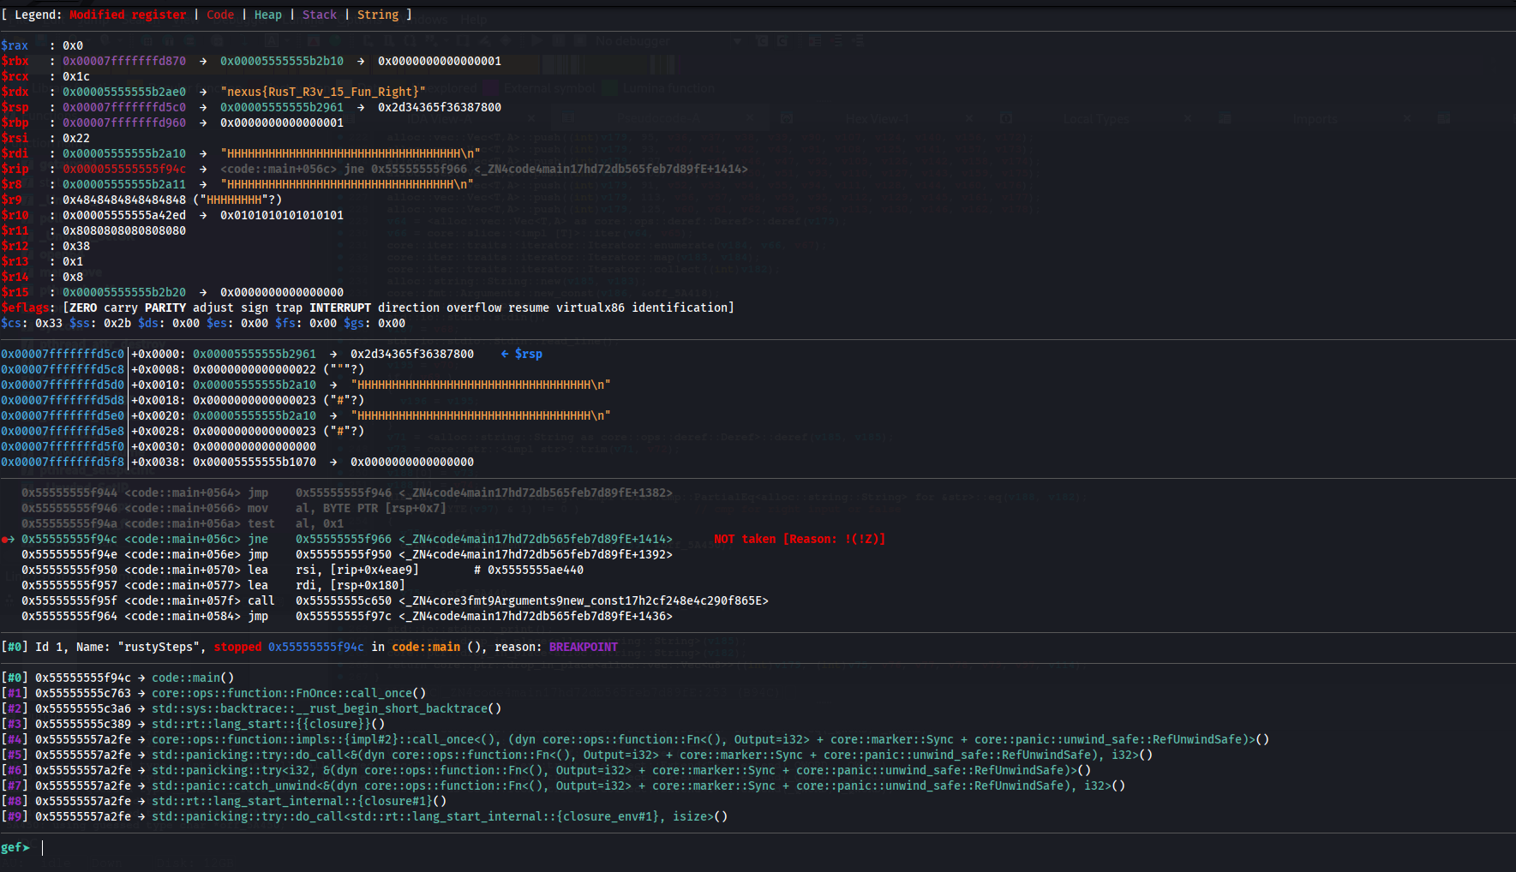Click stack address 0x00007fffffffd5c0
This screenshot has width=1516, height=872.
tap(63, 354)
